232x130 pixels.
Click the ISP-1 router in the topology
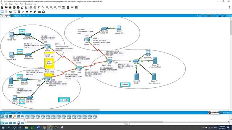79,68
